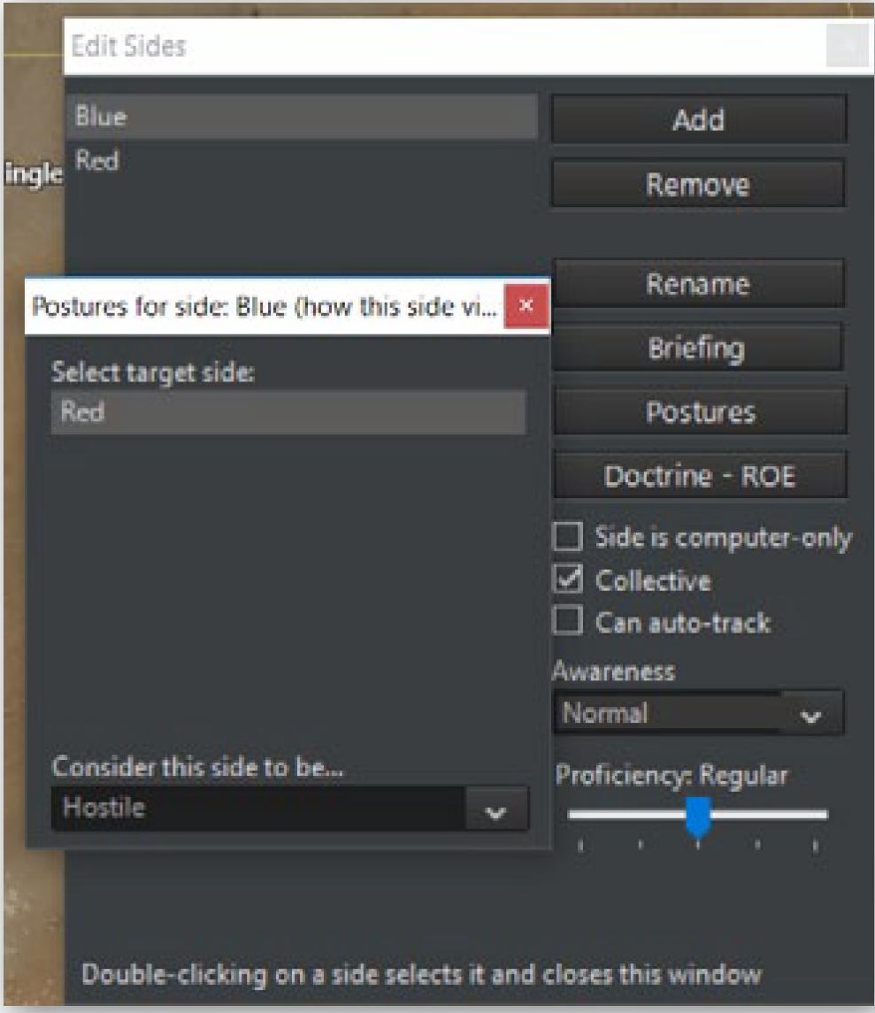Open the Rename side dialog
Screen dimensions: 875x1013
(699, 284)
